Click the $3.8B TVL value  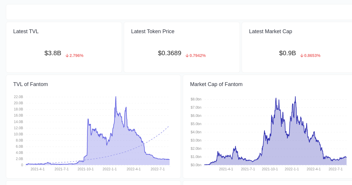(x=53, y=53)
